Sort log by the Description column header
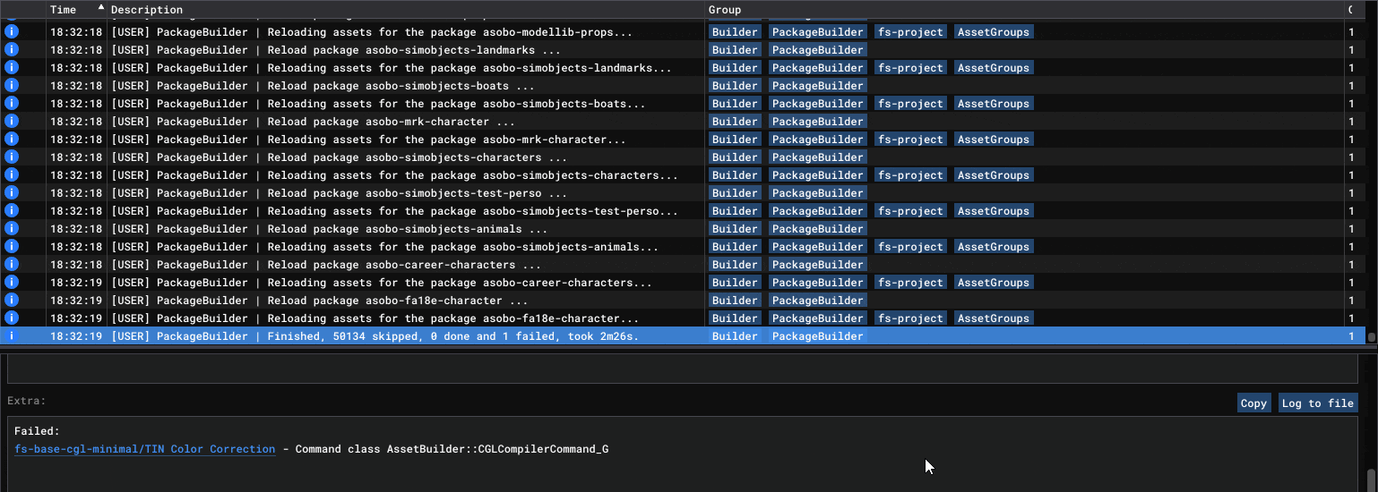 (x=147, y=10)
